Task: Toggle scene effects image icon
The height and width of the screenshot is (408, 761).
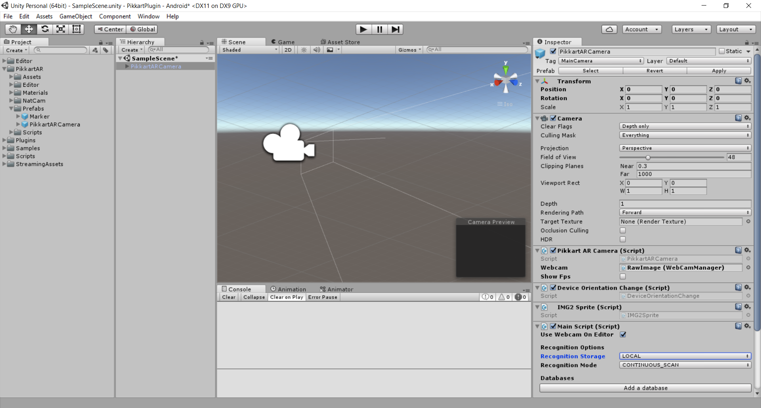Action: click(330, 50)
